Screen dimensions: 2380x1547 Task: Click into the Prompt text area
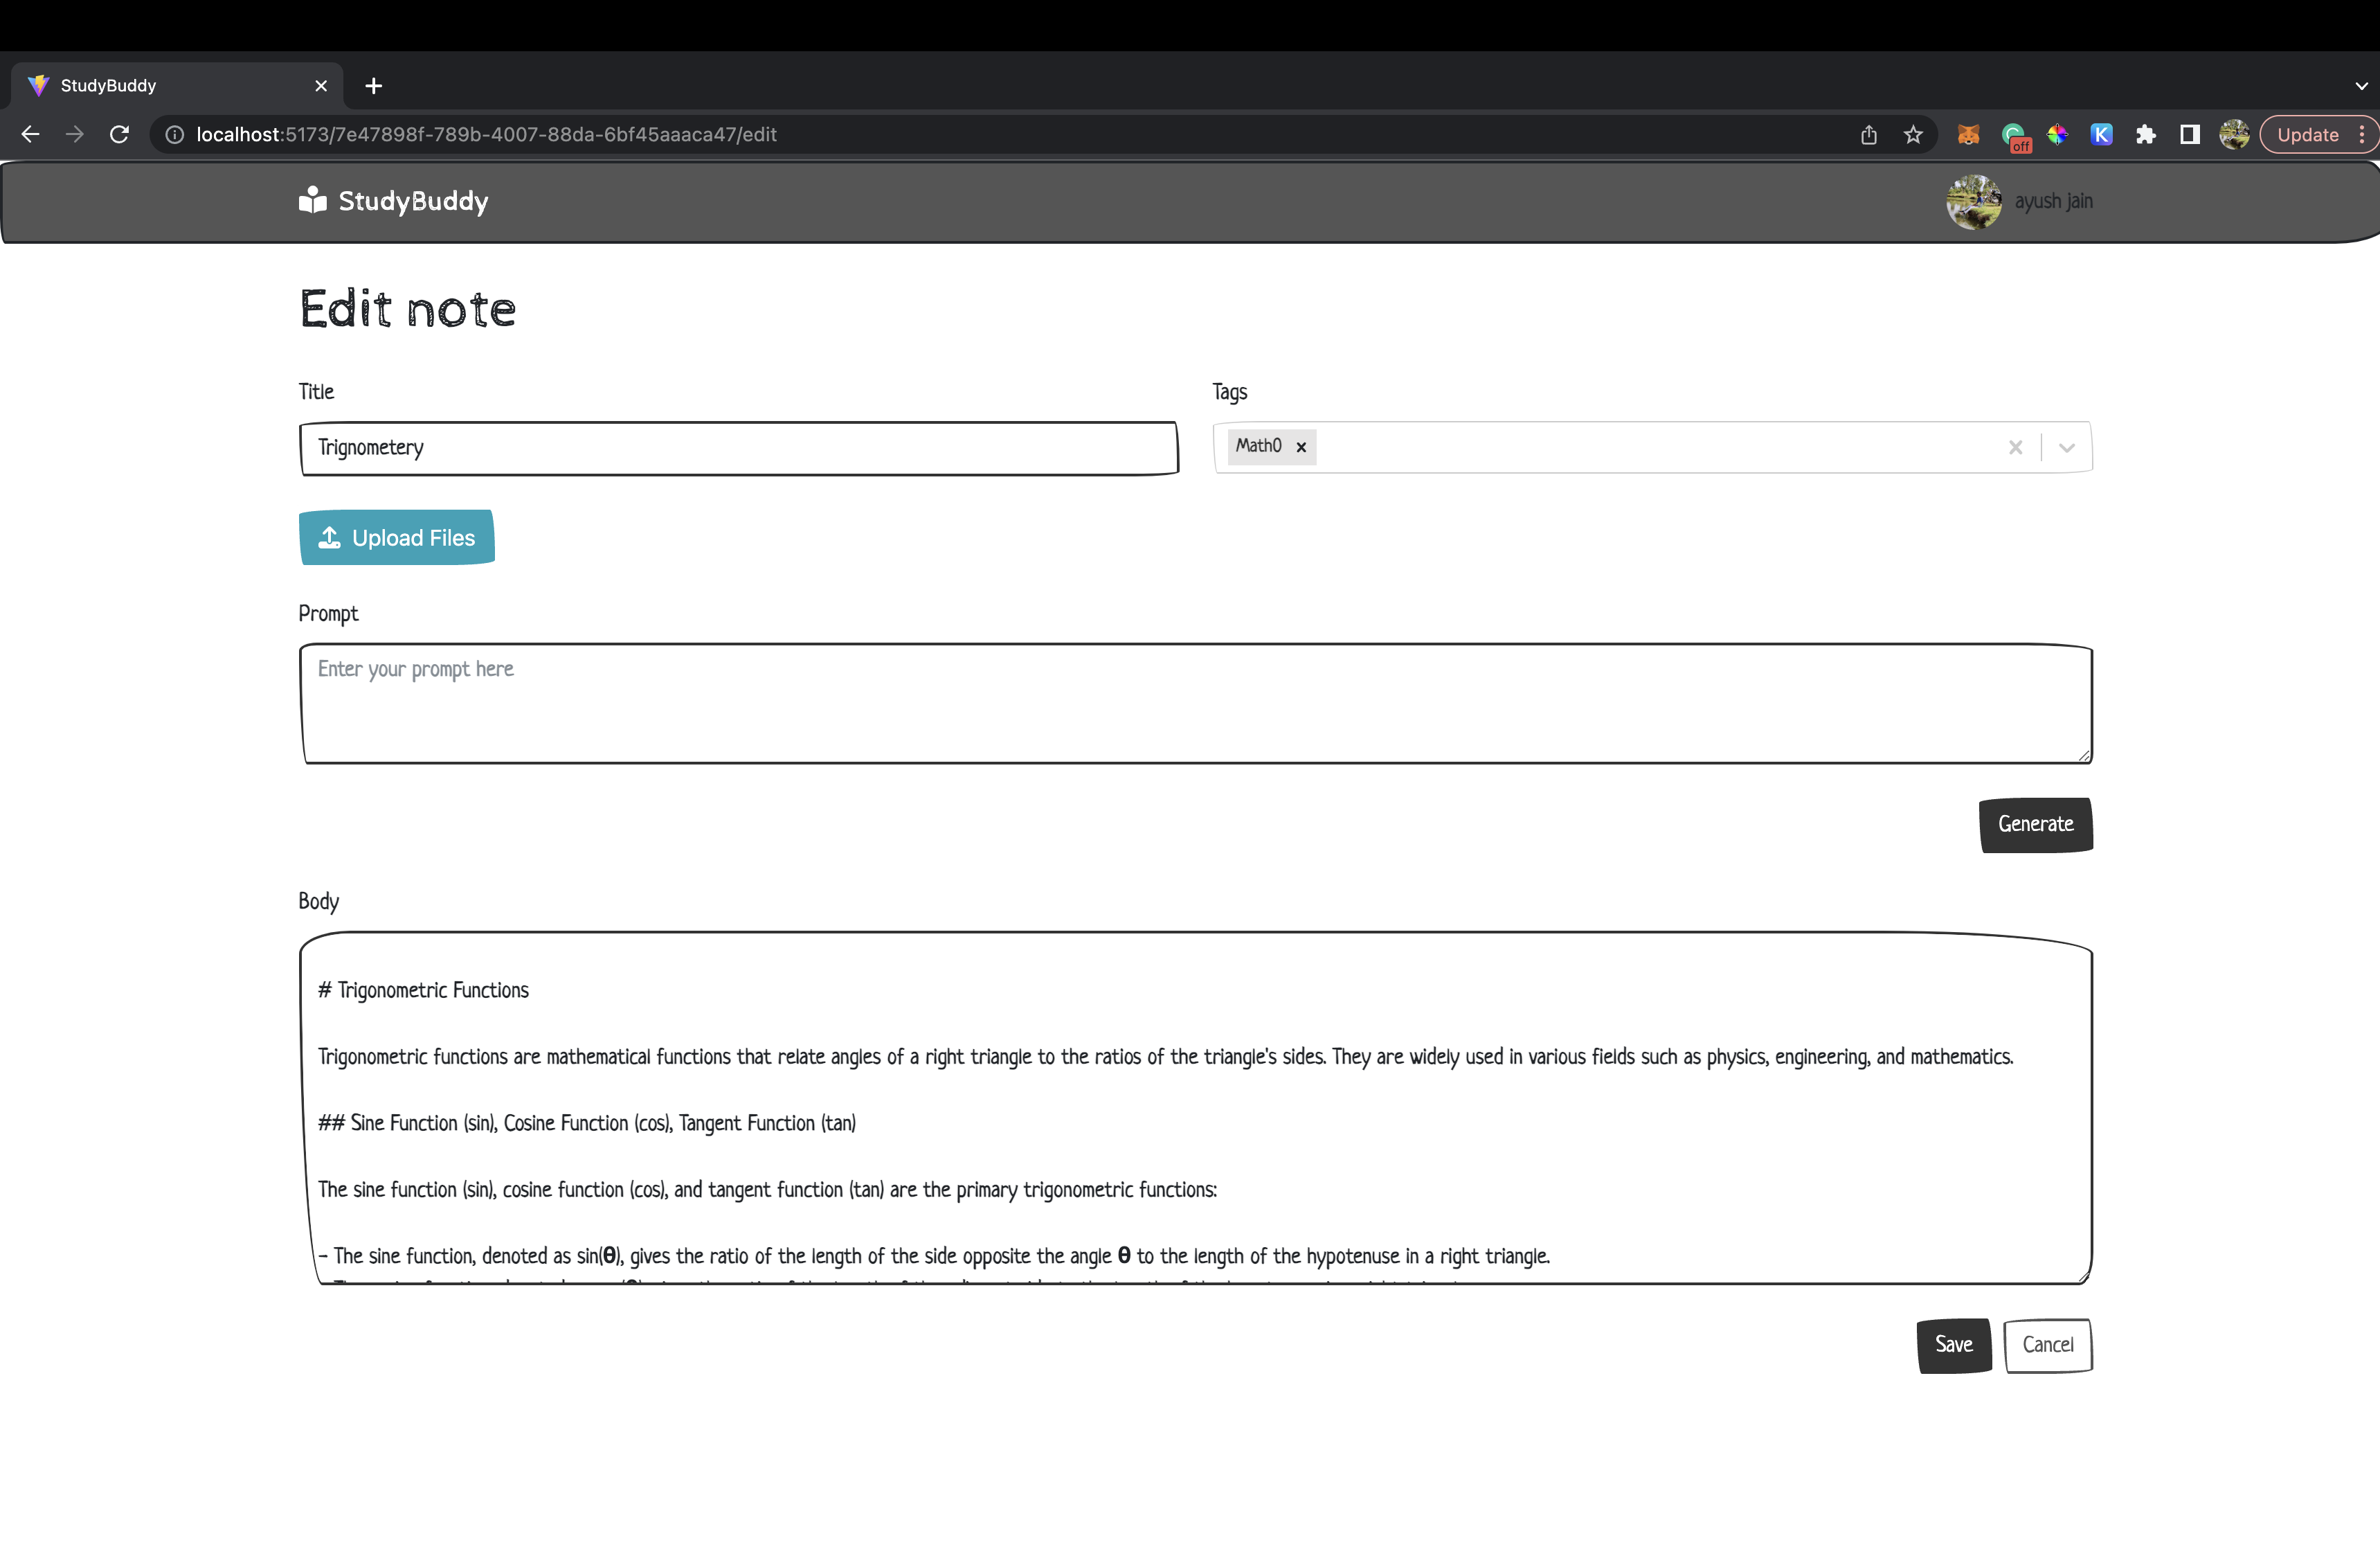(1195, 704)
